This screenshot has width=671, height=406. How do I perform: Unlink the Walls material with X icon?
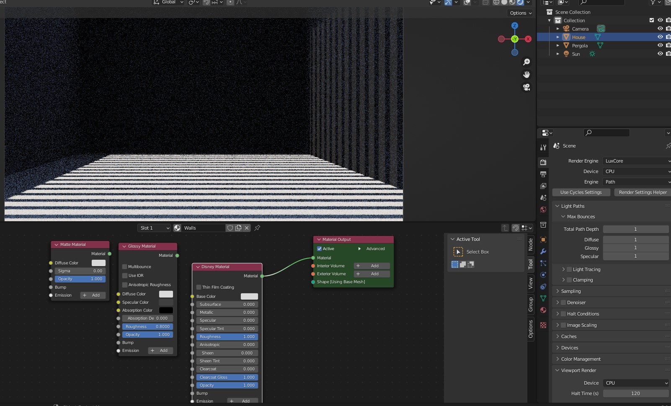coord(247,228)
